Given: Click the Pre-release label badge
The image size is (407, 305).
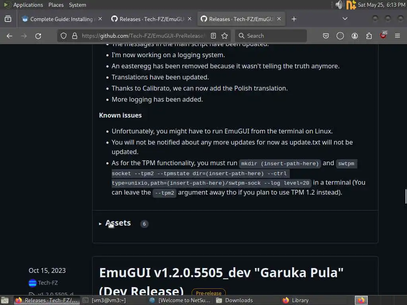Looking at the screenshot, I should tap(208, 293).
